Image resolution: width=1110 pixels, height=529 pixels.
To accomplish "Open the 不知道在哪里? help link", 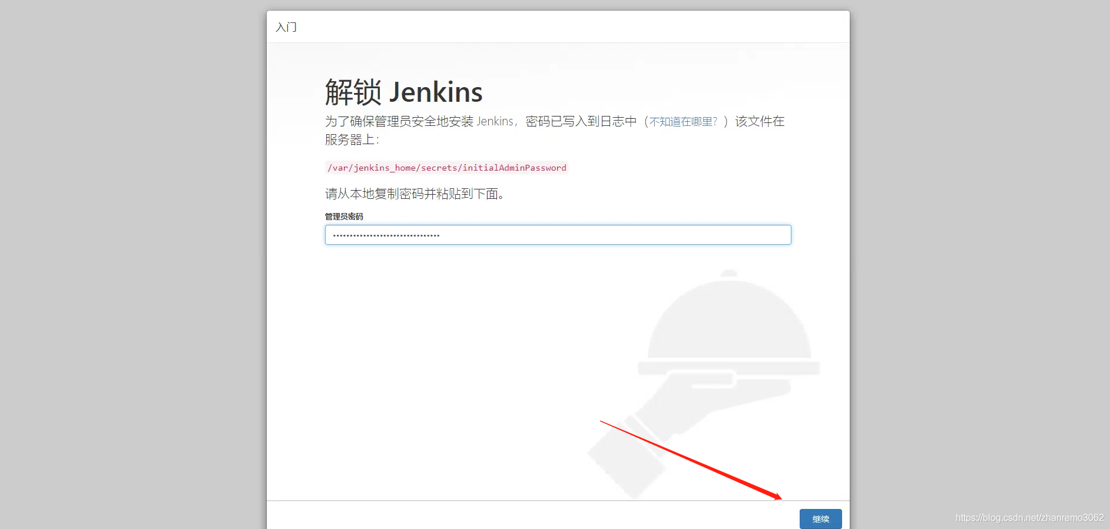I will coord(683,122).
